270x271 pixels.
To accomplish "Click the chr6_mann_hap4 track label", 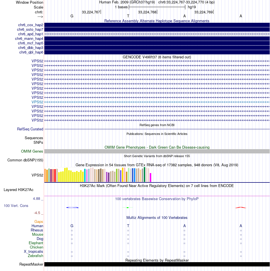I will [x=29, y=39].
